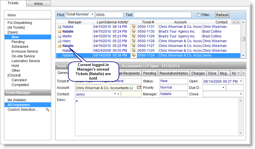The width and height of the screenshot is (255, 149).
Task: Select Me (Natalie) in Ticket Manager
Action: click(17, 100)
